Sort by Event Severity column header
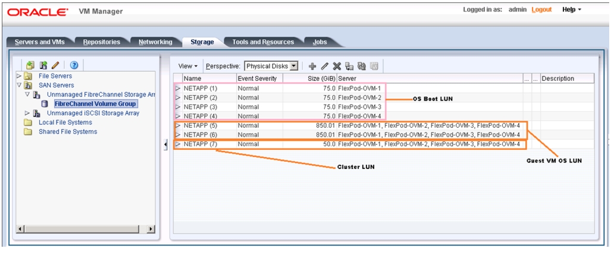Viewport: 611px width, 261px height. click(259, 78)
